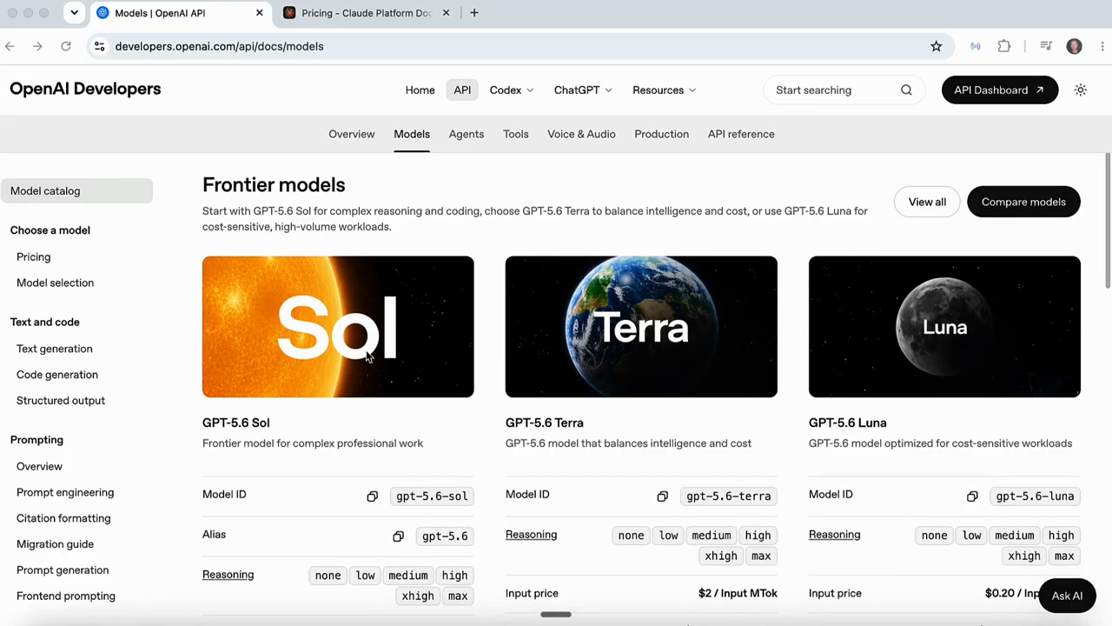Click the Reasoning link under GPT-5.6 Sol
The height and width of the screenshot is (626, 1112).
click(228, 575)
